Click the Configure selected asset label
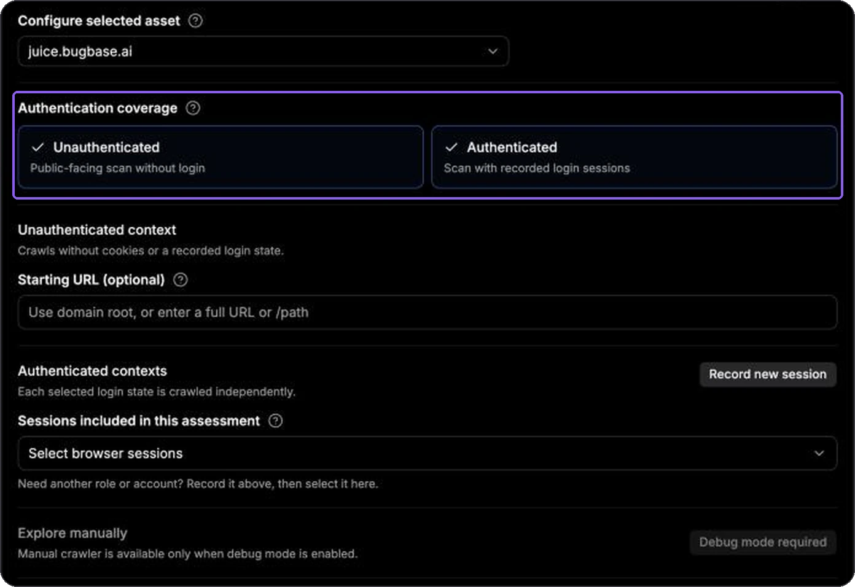Image resolution: width=855 pixels, height=587 pixels. [99, 21]
